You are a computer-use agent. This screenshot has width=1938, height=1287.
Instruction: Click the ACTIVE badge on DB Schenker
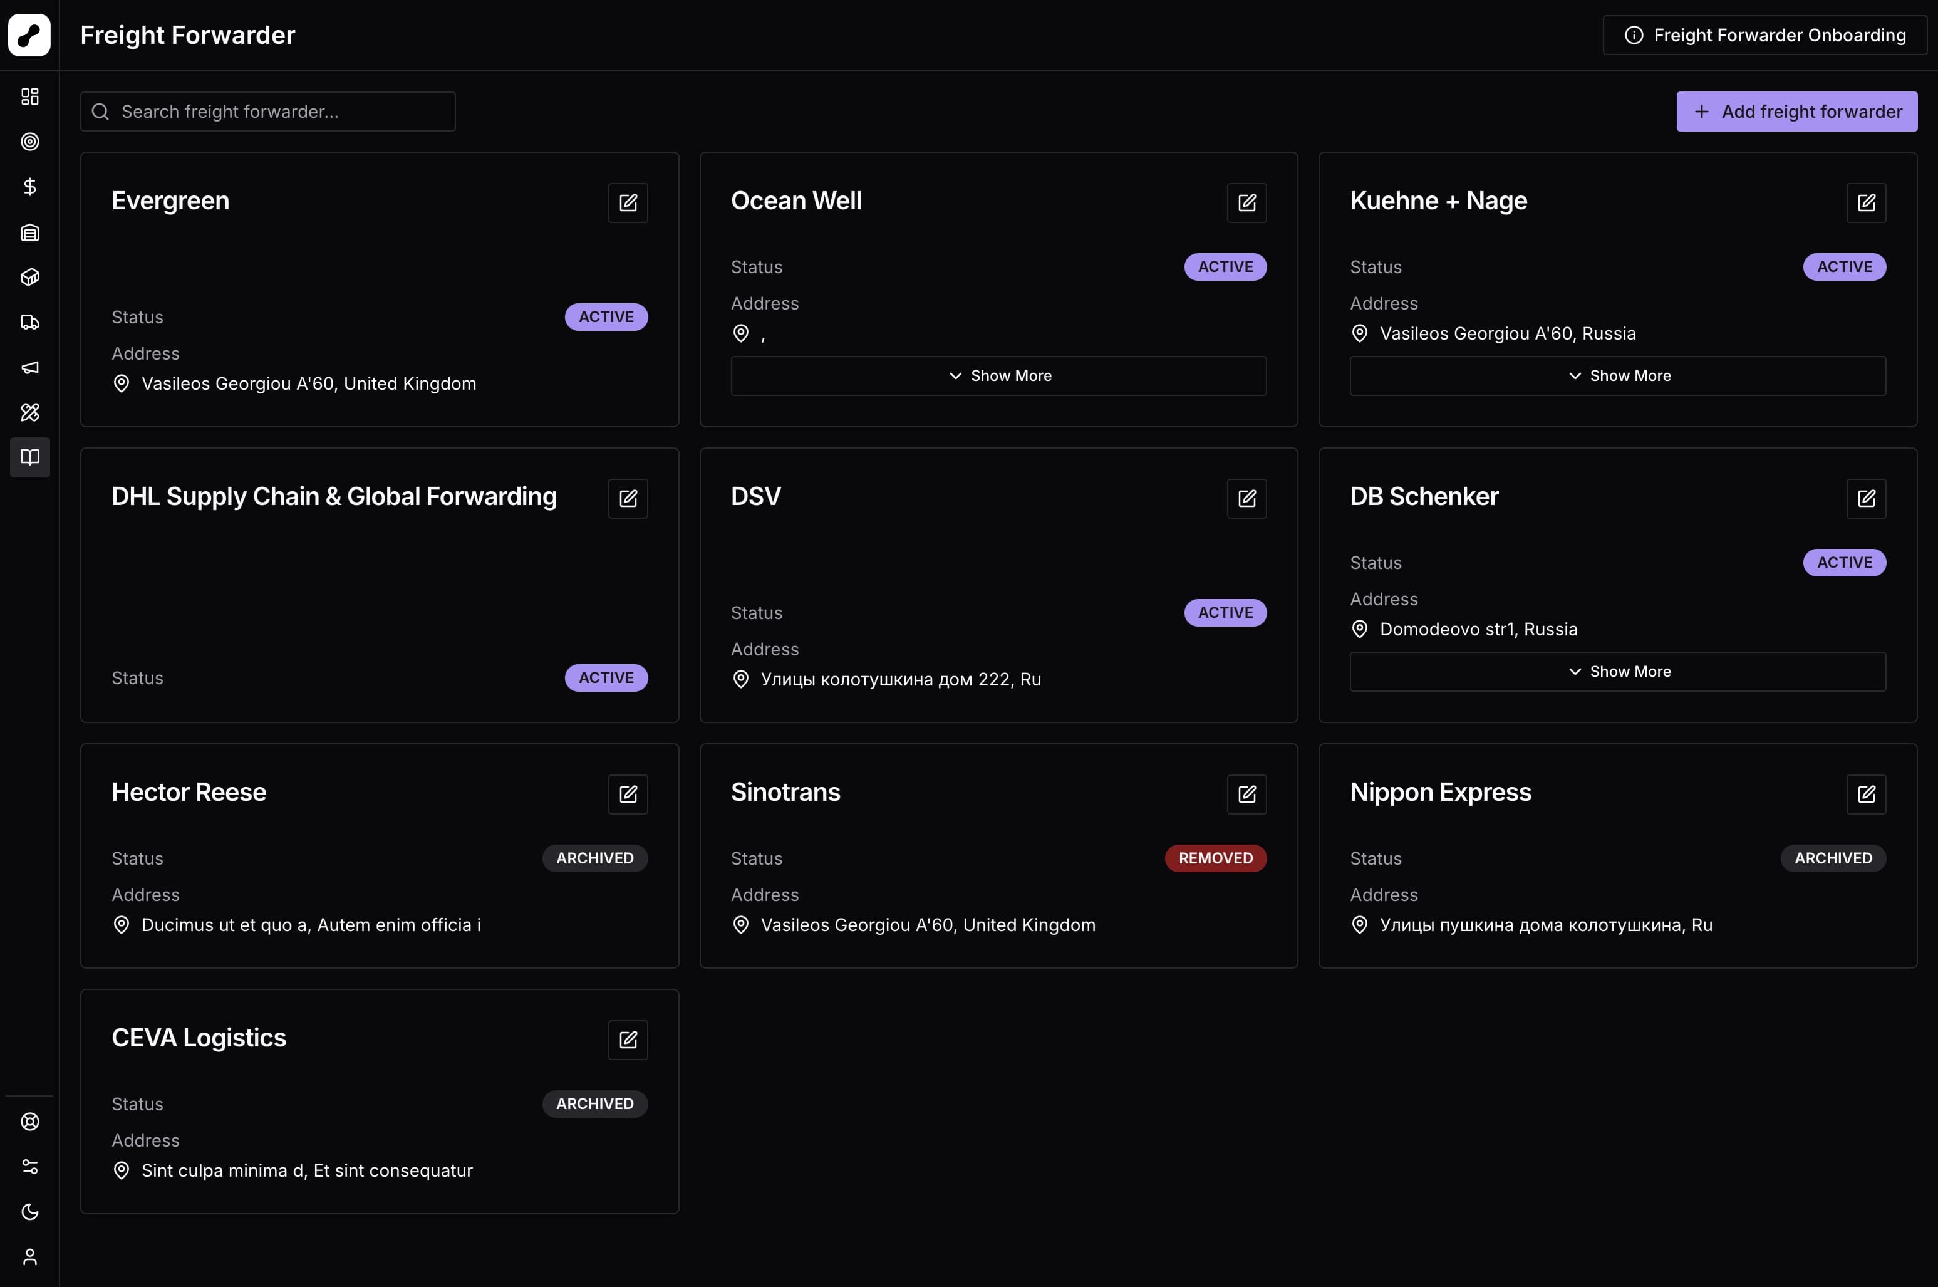[x=1845, y=563]
